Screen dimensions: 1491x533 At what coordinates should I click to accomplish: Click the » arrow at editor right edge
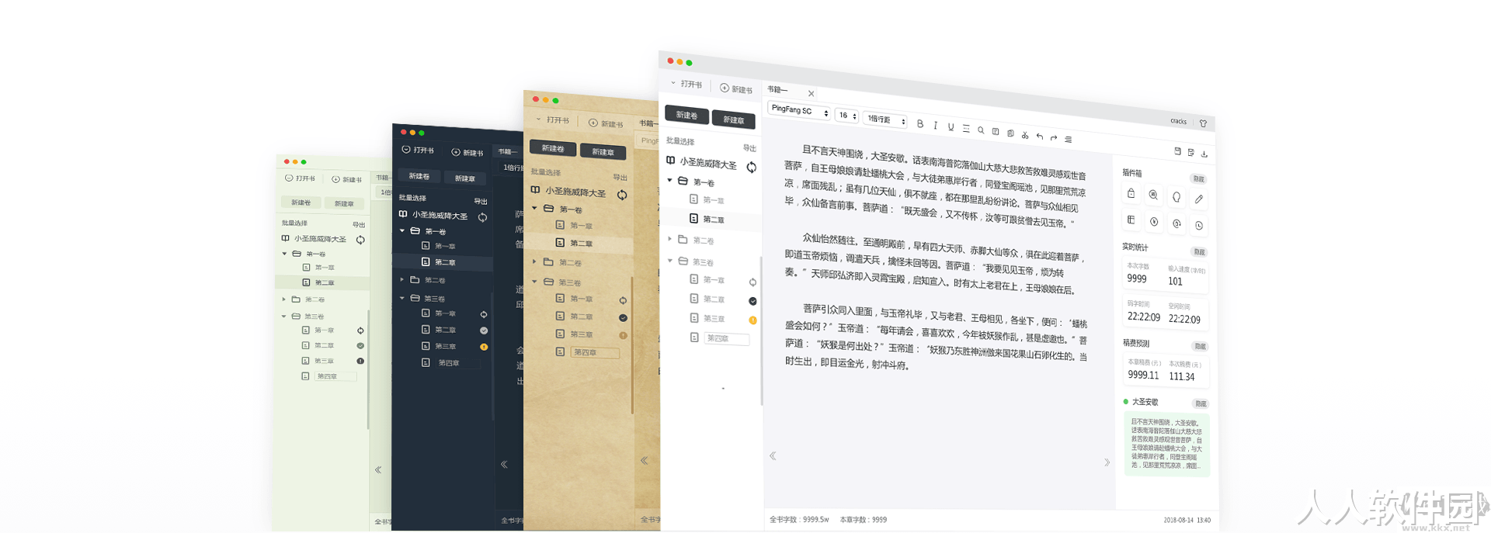pyautogui.click(x=1107, y=462)
